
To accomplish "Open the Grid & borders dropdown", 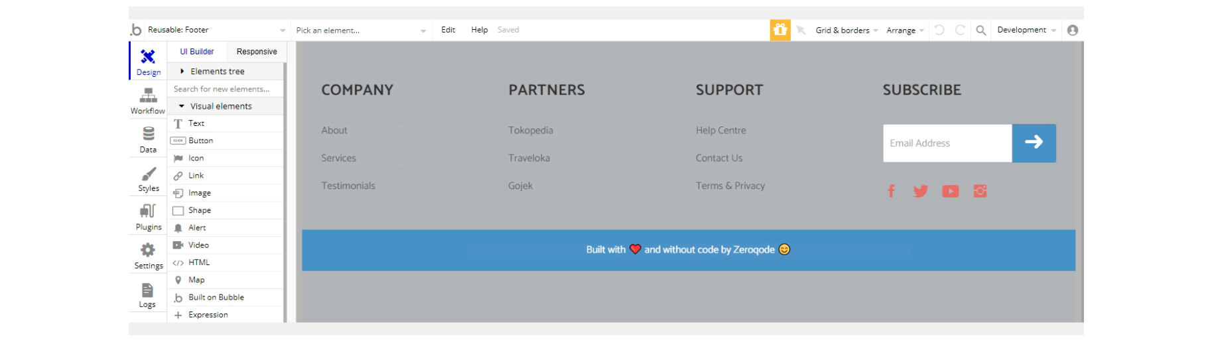I will pos(846,30).
